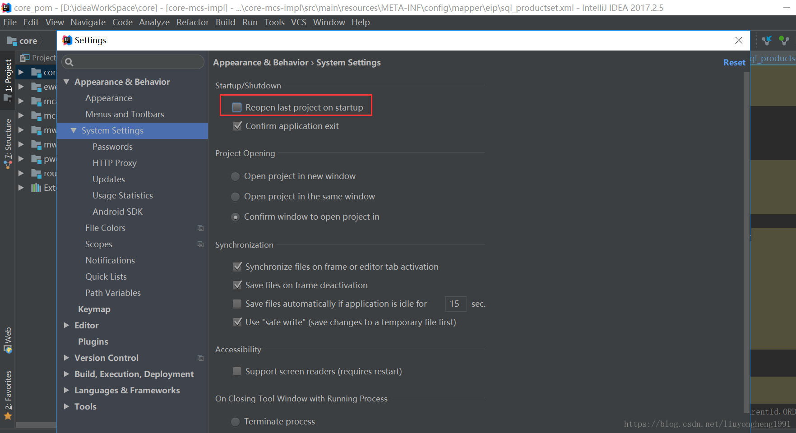Click the 'rou' module folder icon
The width and height of the screenshot is (796, 433).
[x=36, y=173]
